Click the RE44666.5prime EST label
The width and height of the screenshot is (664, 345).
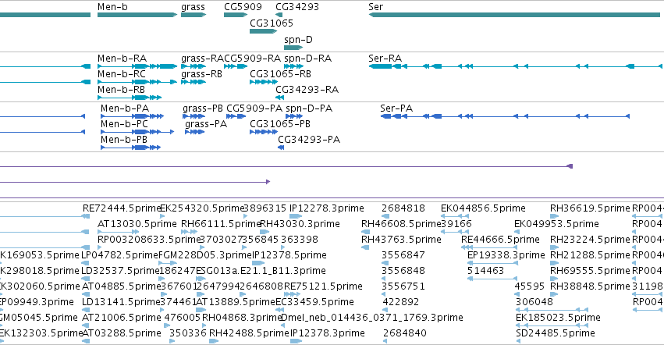(501, 240)
